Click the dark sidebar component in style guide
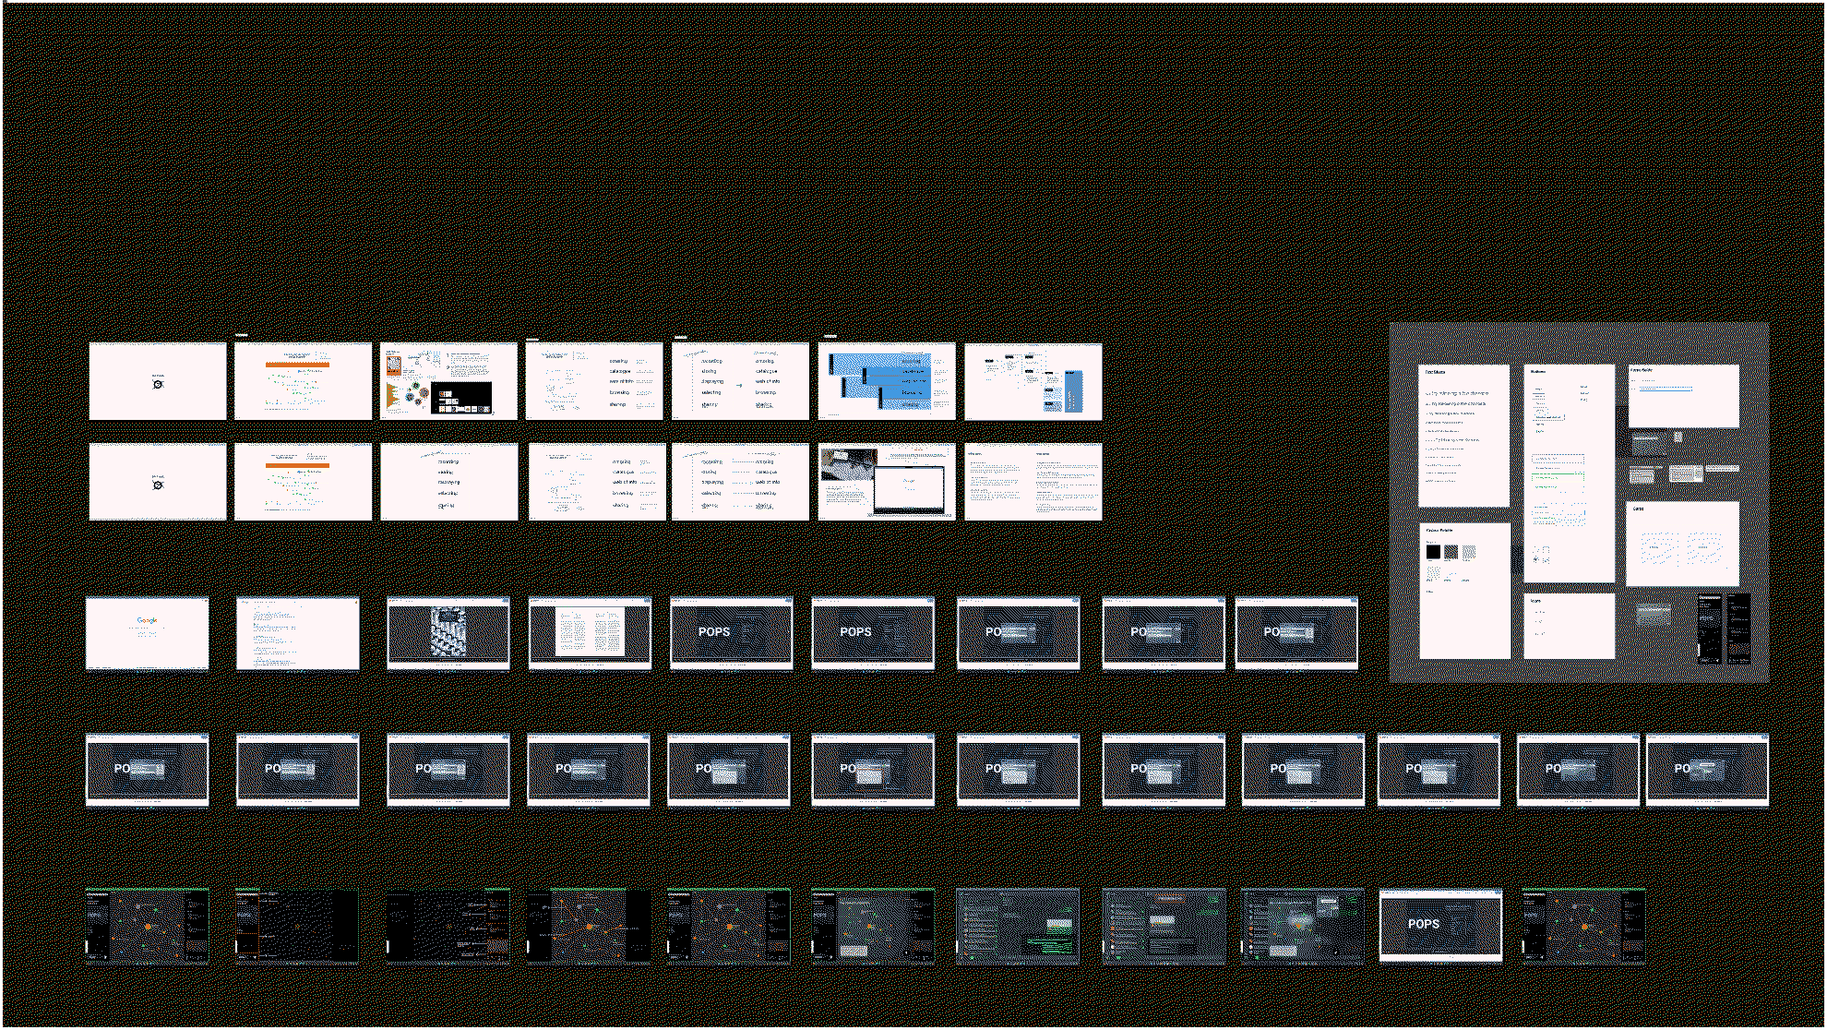Screen dimensions: 1827x1030 coord(1710,628)
